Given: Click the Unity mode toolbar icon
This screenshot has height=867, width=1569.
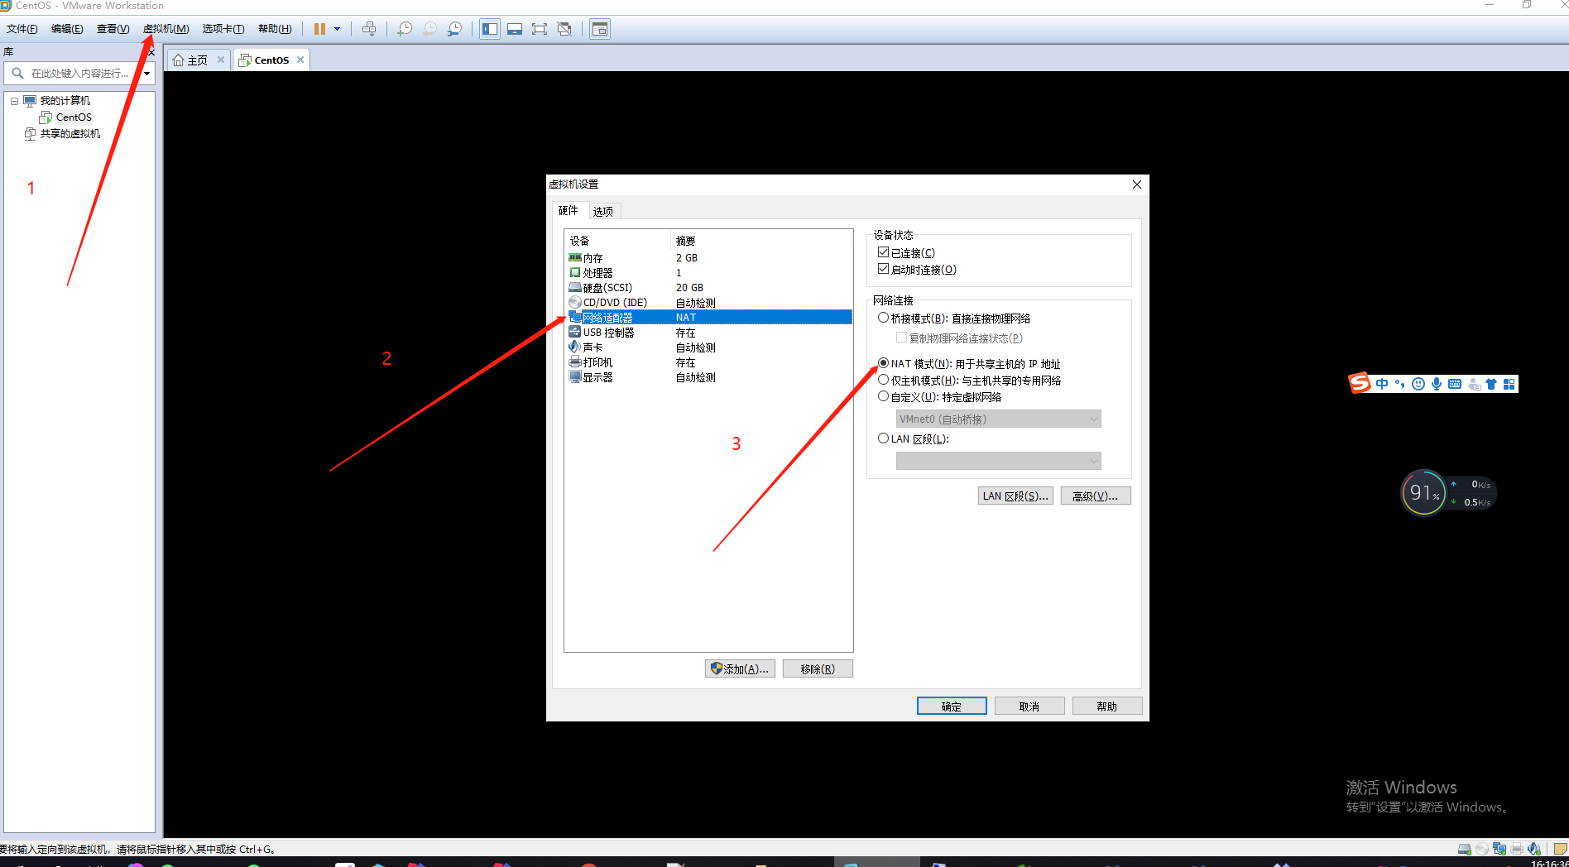Looking at the screenshot, I should (x=564, y=29).
